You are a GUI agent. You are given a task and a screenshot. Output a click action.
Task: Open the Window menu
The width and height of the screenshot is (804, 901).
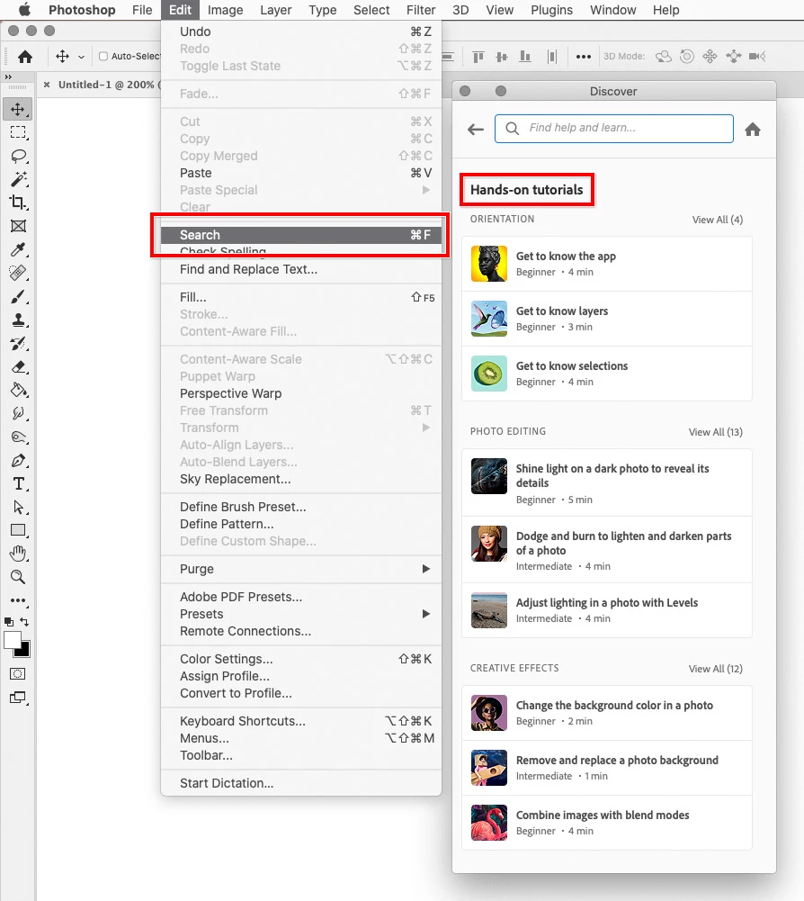click(x=612, y=10)
